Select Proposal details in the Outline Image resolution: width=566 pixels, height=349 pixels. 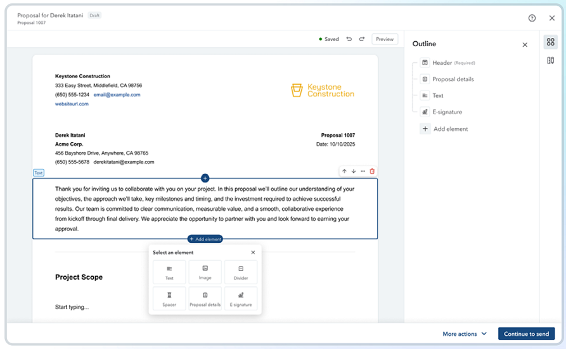(x=453, y=79)
